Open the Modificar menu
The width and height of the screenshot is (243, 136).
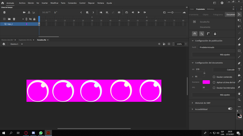pyautogui.click(x=54, y=3)
